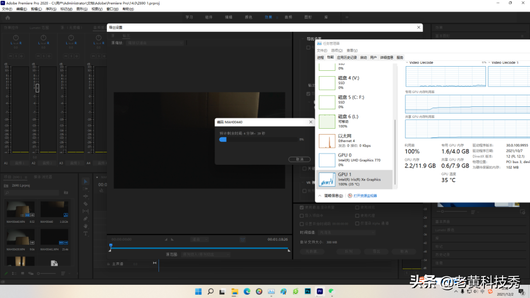Open the preview zoom level dropdown

(199, 240)
